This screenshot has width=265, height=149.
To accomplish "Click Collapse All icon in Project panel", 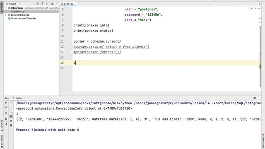I will [x=47, y=4].
